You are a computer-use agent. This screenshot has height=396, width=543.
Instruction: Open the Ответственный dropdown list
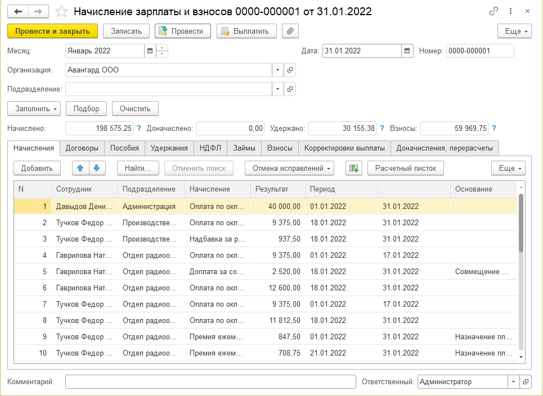(x=513, y=382)
